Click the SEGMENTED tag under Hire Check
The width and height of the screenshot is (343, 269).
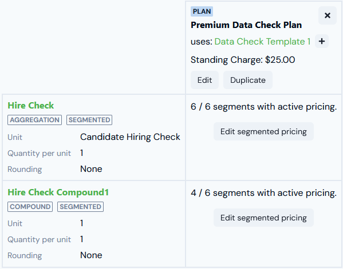point(89,120)
